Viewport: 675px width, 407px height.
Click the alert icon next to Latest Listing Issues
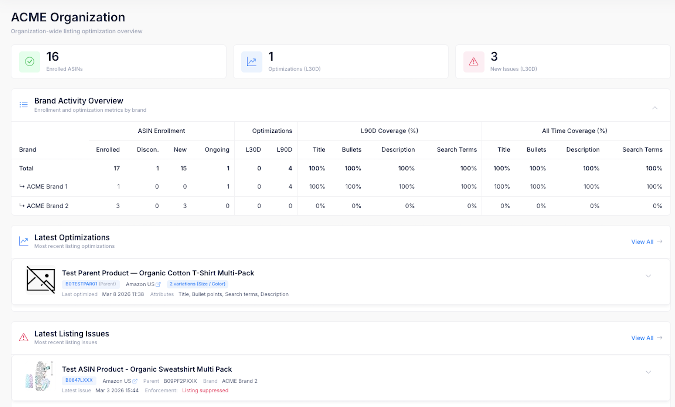[23, 337]
